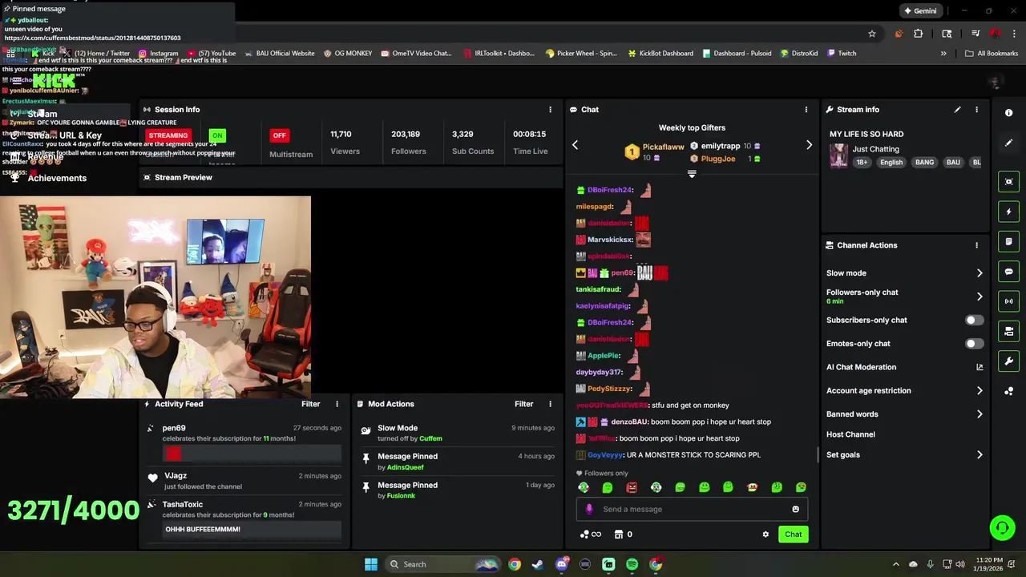This screenshot has height=577, width=1026.
Task: Open KickBot Dashboard bookmark
Action: point(660,54)
